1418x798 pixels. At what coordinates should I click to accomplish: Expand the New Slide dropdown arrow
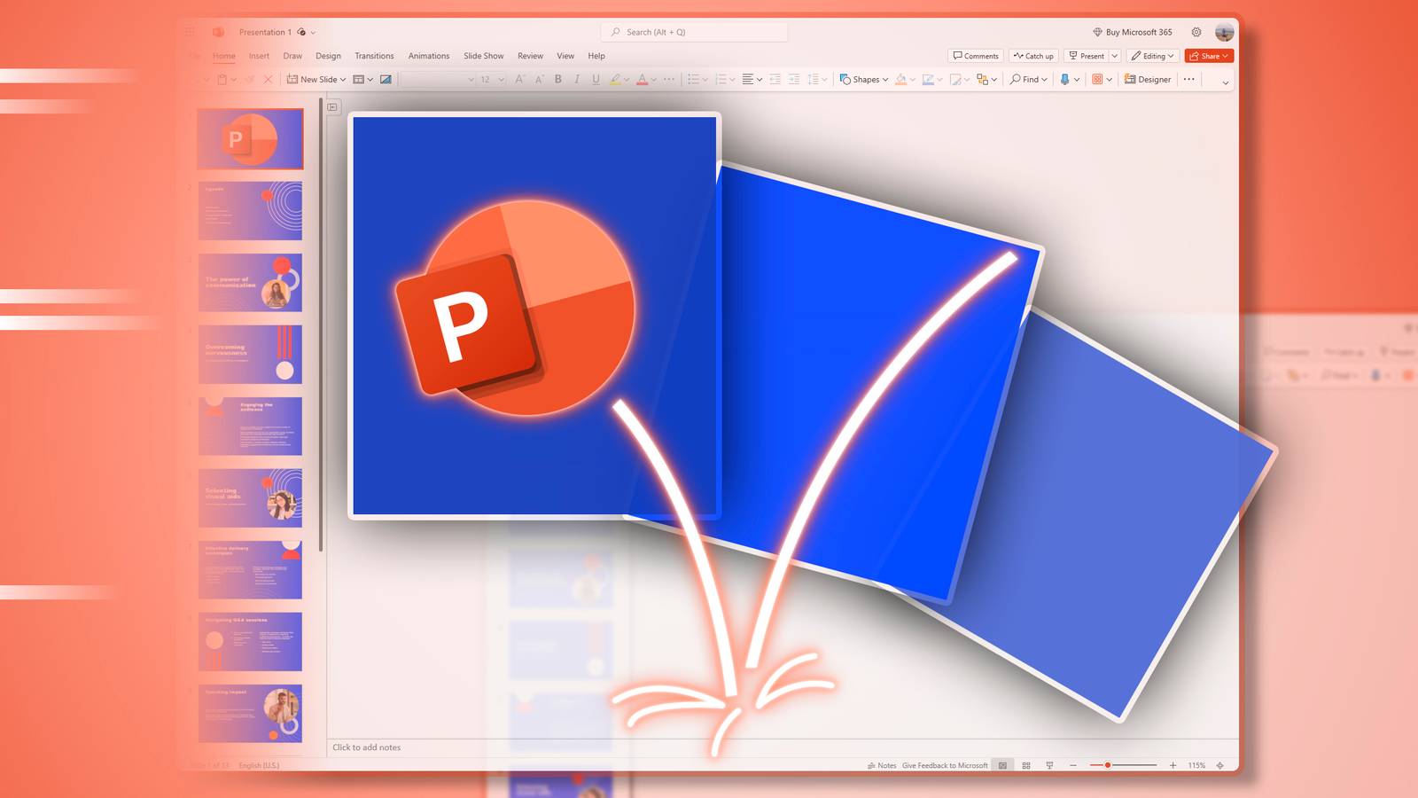343,79
